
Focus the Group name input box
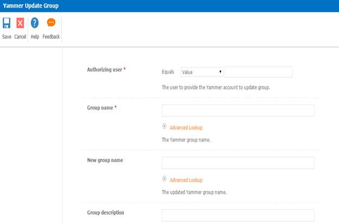click(x=238, y=110)
